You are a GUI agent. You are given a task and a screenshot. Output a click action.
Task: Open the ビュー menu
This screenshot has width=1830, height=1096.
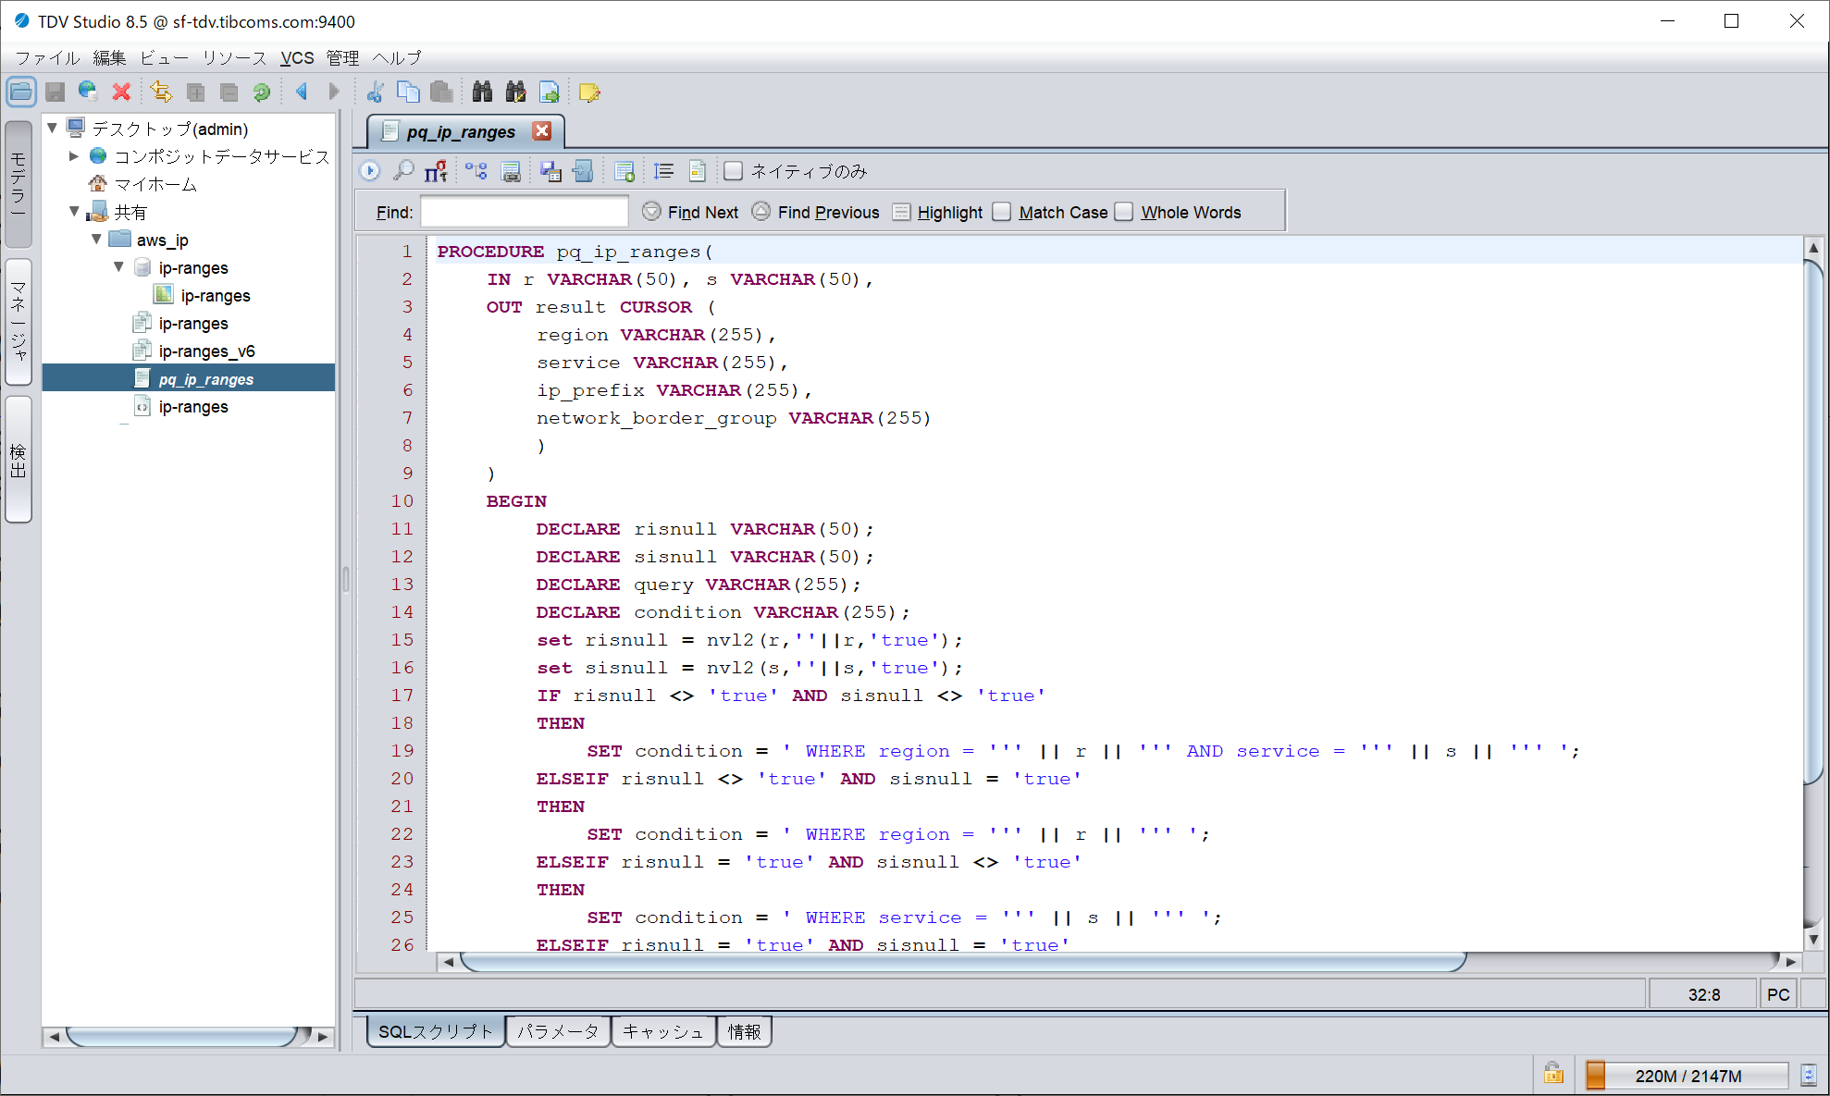(164, 57)
